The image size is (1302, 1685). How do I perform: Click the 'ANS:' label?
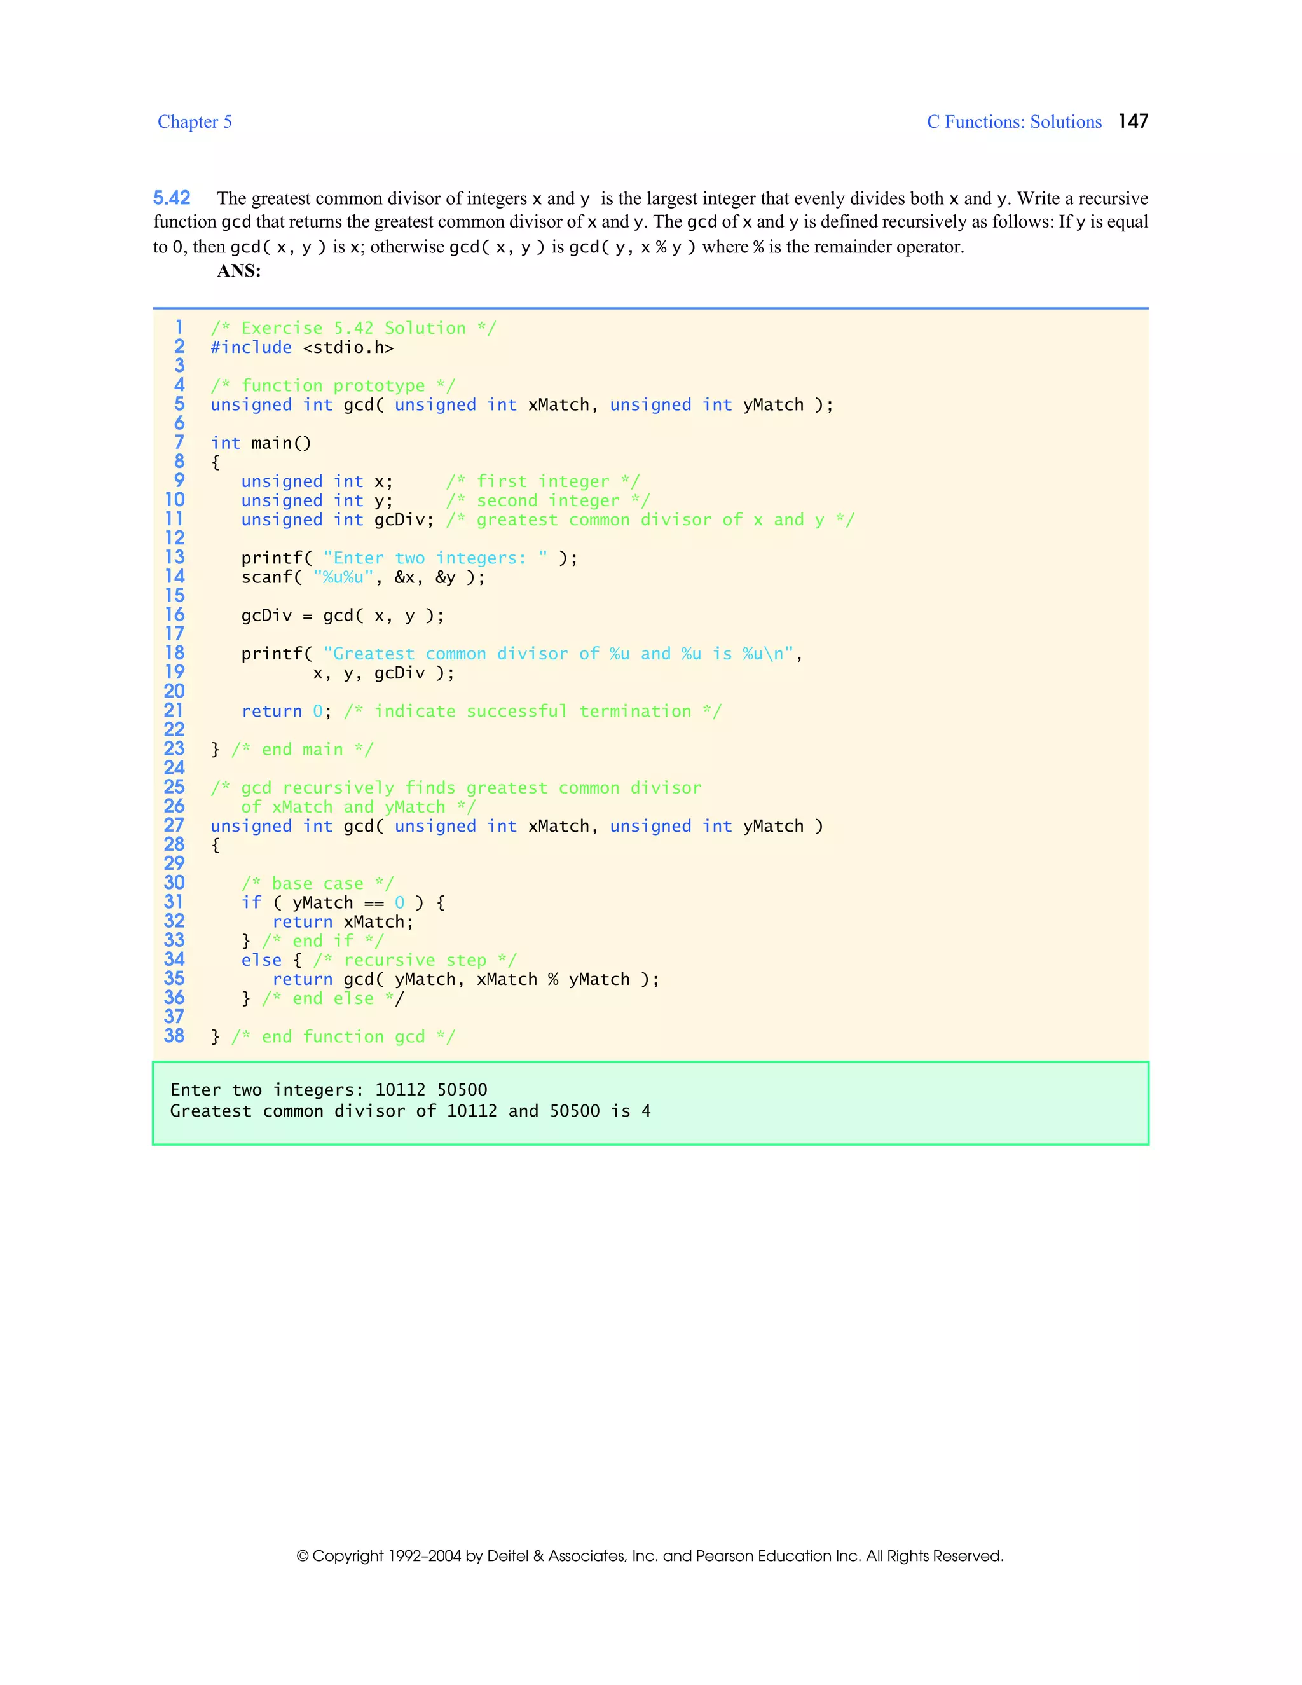pyautogui.click(x=239, y=271)
